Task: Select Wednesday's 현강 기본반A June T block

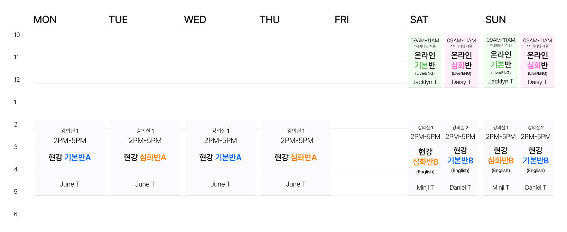Action: point(221,158)
